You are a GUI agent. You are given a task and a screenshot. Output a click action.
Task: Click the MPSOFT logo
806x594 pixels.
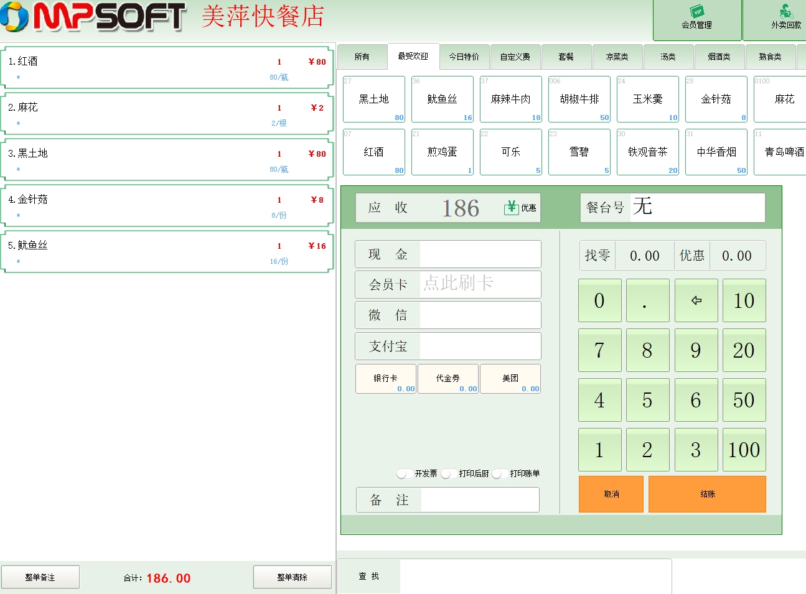pyautogui.click(x=93, y=17)
